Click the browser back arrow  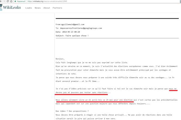tap(1, 1)
